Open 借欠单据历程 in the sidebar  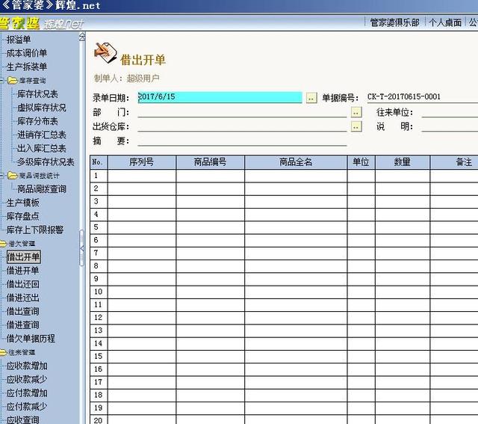pyautogui.click(x=31, y=339)
